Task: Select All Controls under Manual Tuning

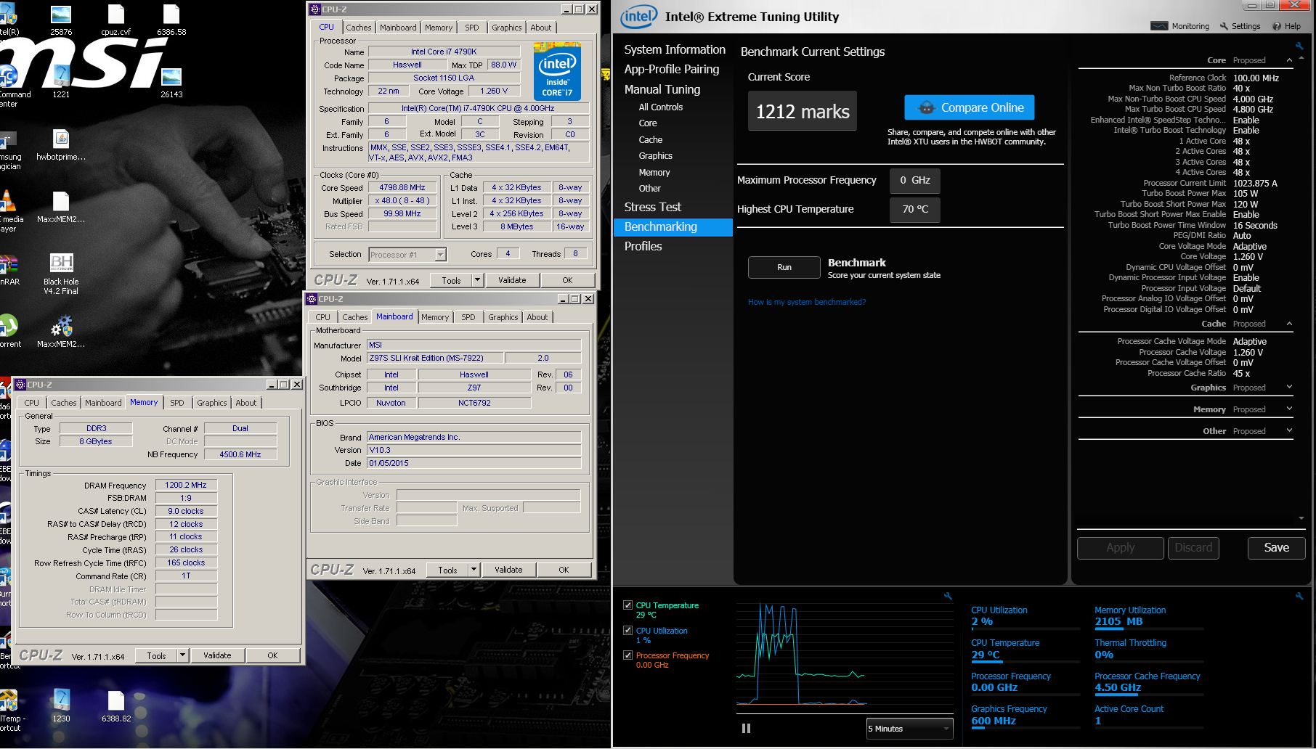Action: point(660,107)
